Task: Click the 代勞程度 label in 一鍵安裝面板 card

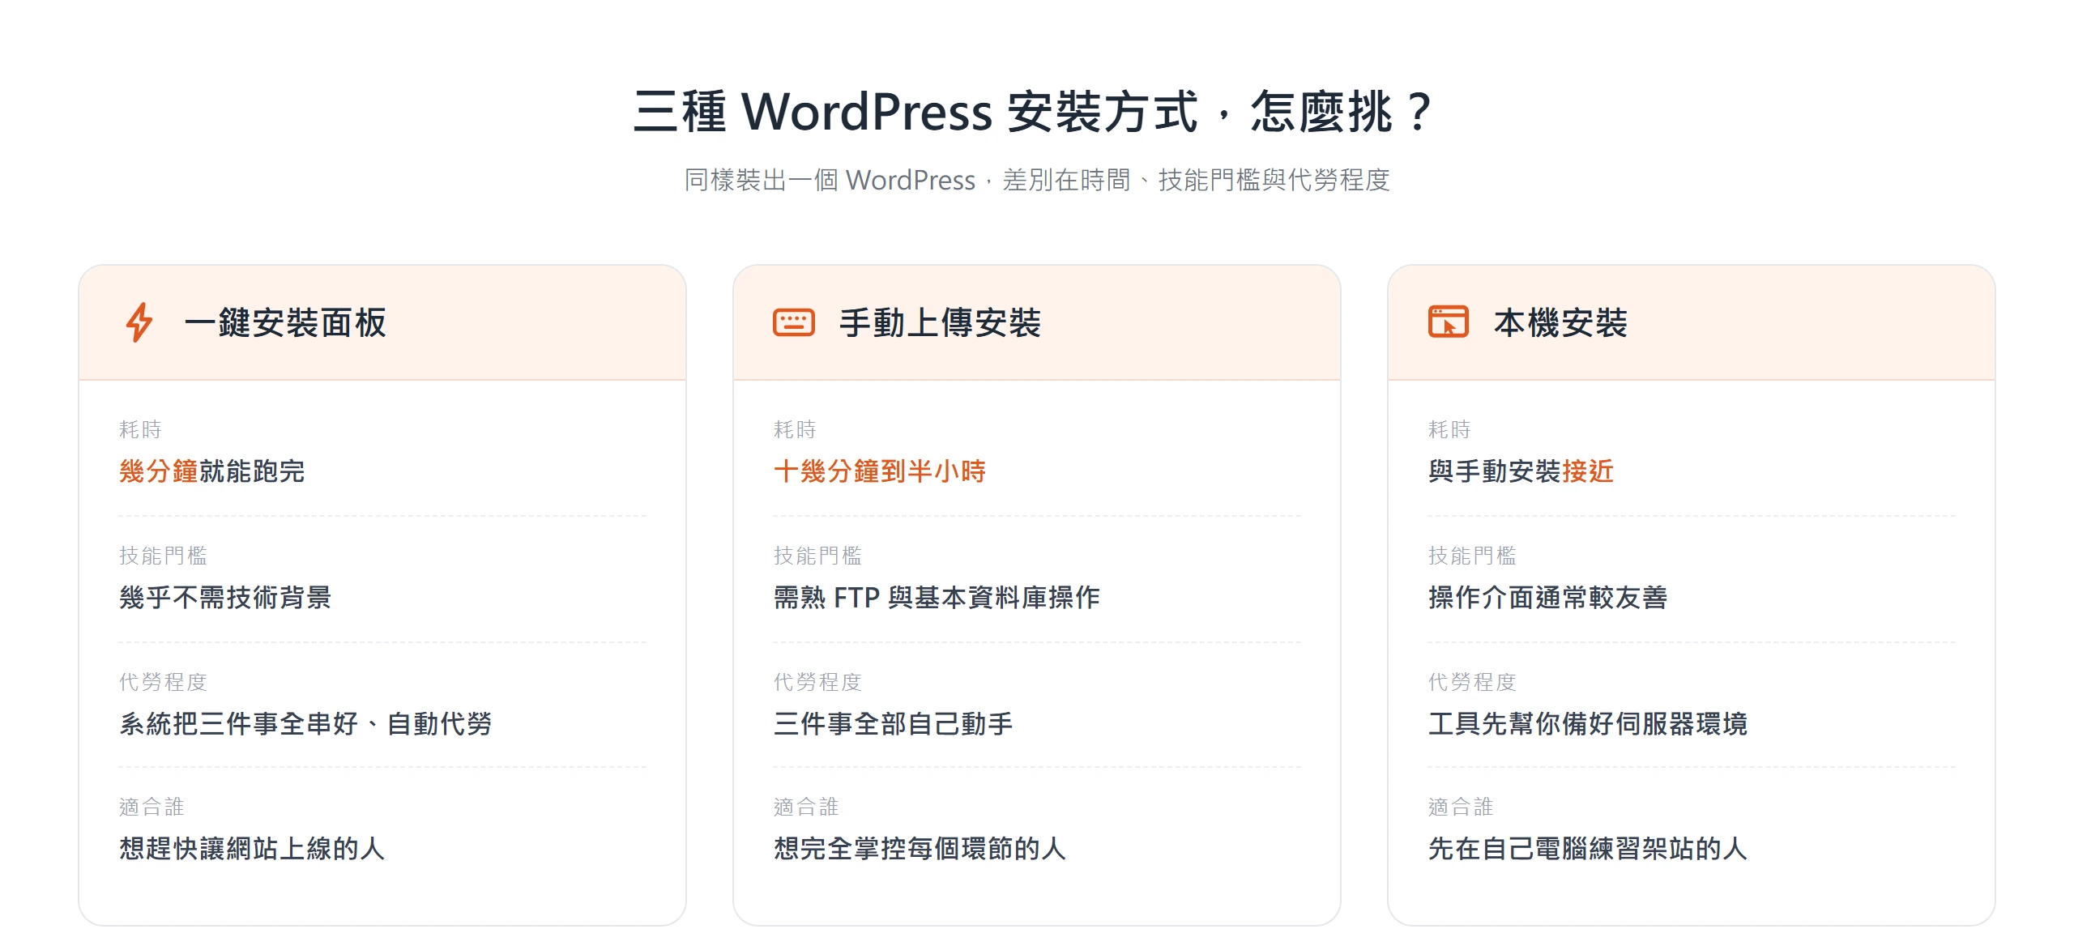Action: tap(163, 682)
